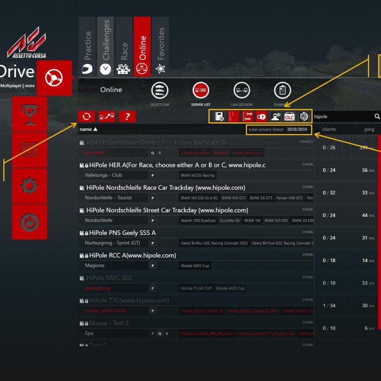Switch to the Challenges tab
Screen dimensions: 381x381
coord(106,46)
